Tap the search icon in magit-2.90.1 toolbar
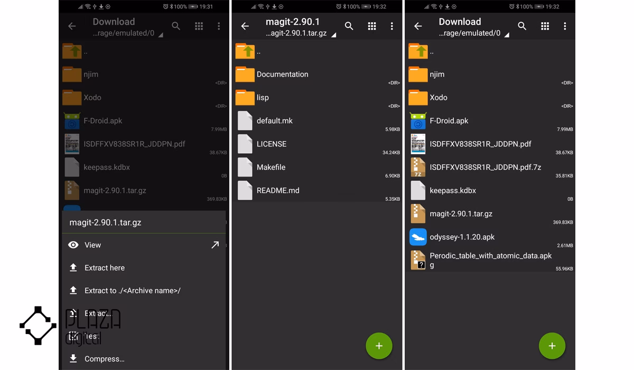The image size is (634, 370). click(x=349, y=26)
